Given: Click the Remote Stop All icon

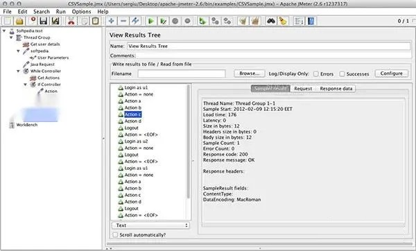Looking at the screenshot, I should coord(215,21).
